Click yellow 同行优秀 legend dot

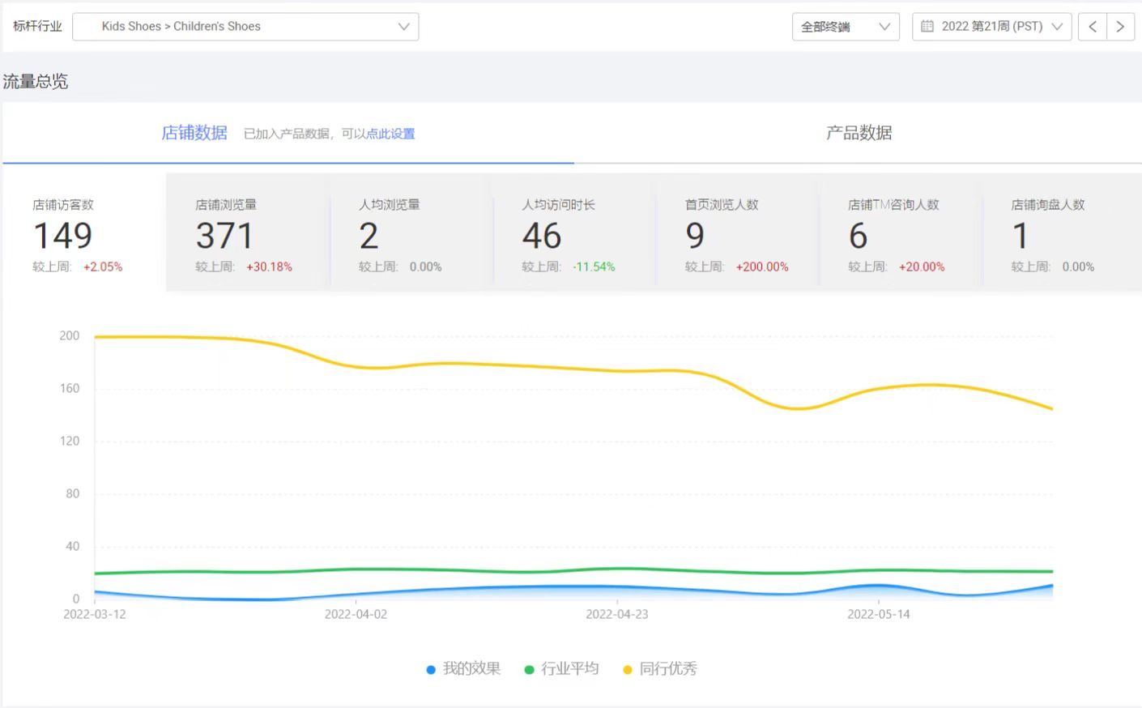coord(627,670)
